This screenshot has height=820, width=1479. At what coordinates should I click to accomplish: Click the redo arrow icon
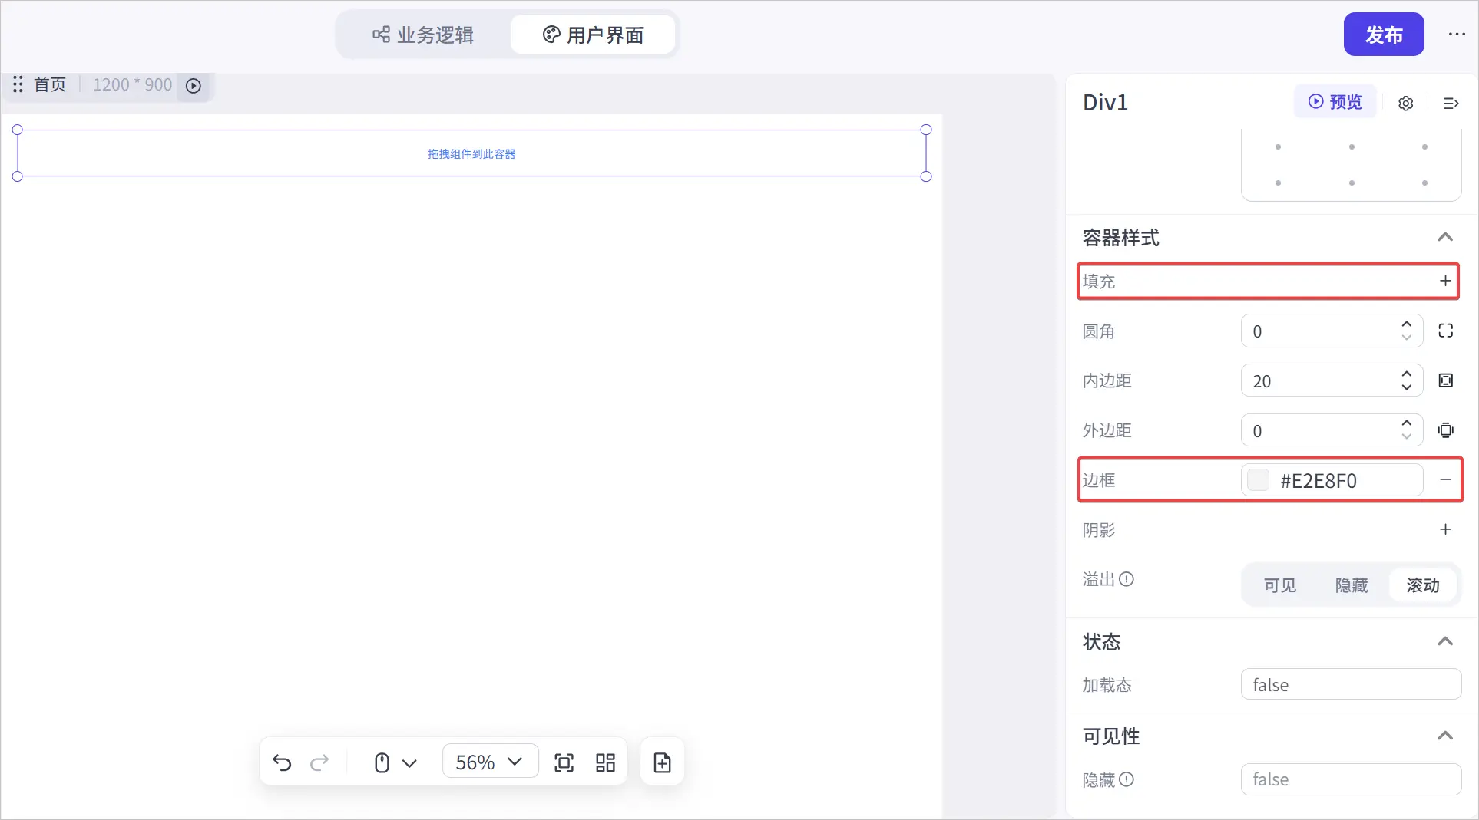(319, 762)
